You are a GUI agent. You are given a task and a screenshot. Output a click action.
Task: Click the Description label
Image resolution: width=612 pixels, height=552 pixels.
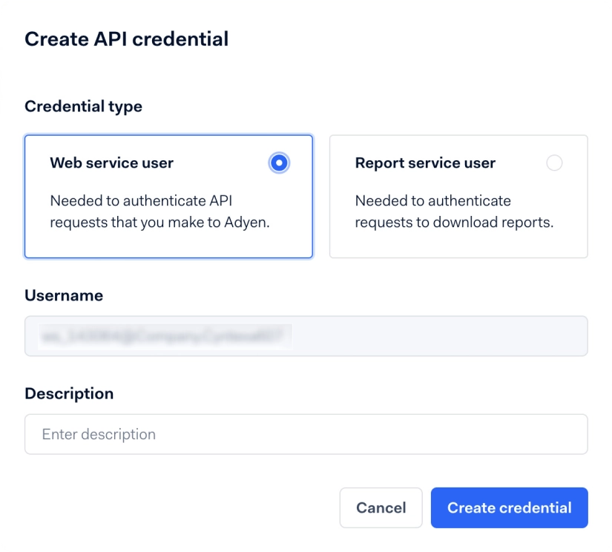[x=69, y=393]
